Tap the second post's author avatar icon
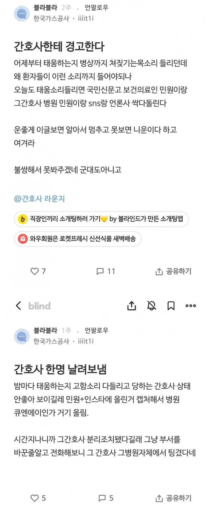The image size is (217, 520). (22, 336)
